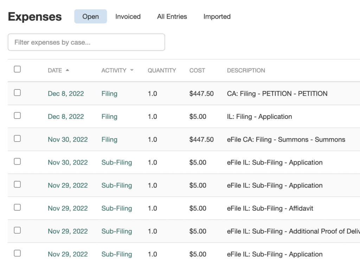Open Nov 30, 2022 Sub-Filing date link
The height and width of the screenshot is (265, 360).
coord(67,162)
